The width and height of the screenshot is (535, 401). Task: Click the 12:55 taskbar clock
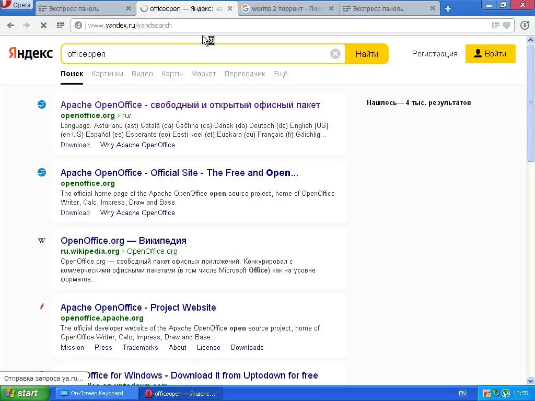[521, 394]
